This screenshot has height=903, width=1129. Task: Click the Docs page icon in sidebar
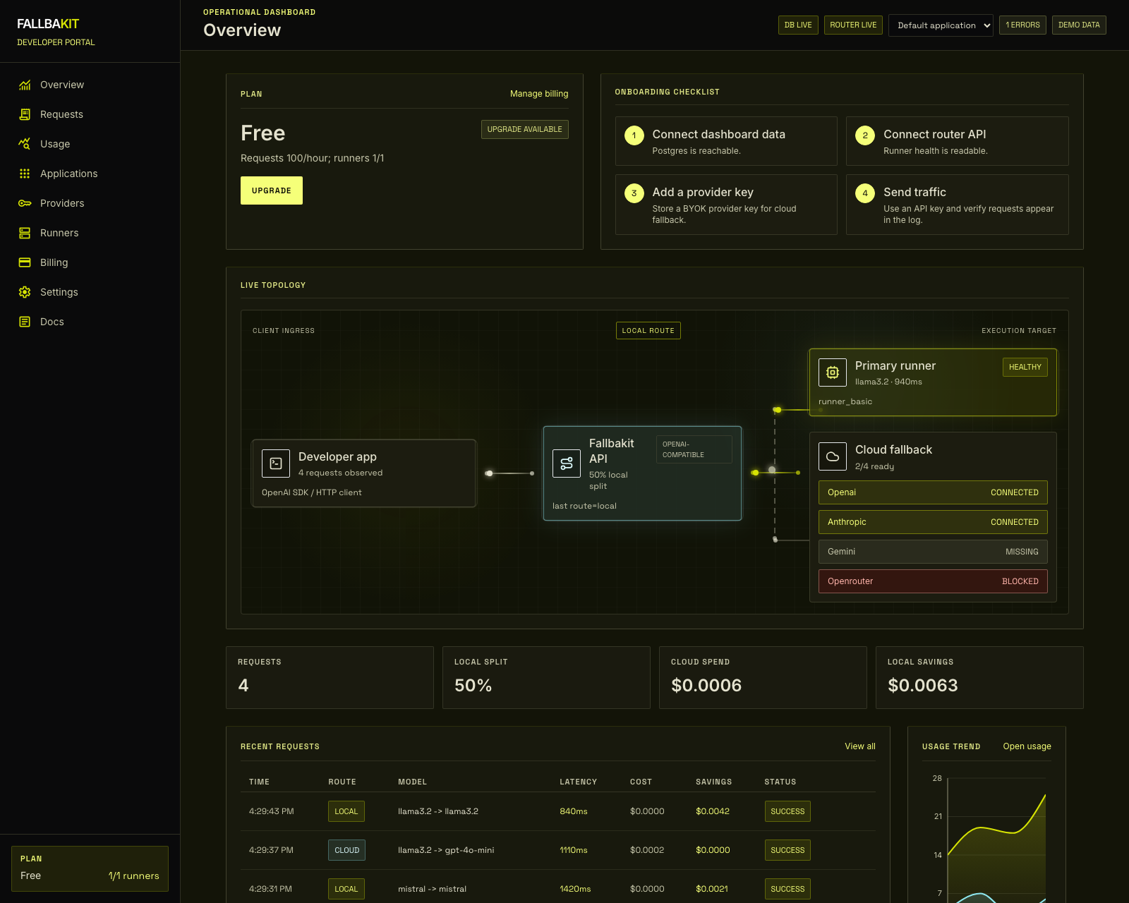pyautogui.click(x=25, y=322)
